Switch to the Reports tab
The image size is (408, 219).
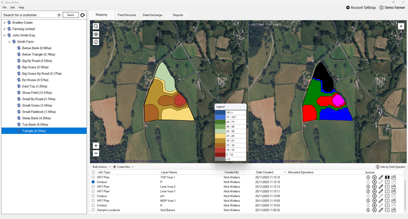[178, 15]
